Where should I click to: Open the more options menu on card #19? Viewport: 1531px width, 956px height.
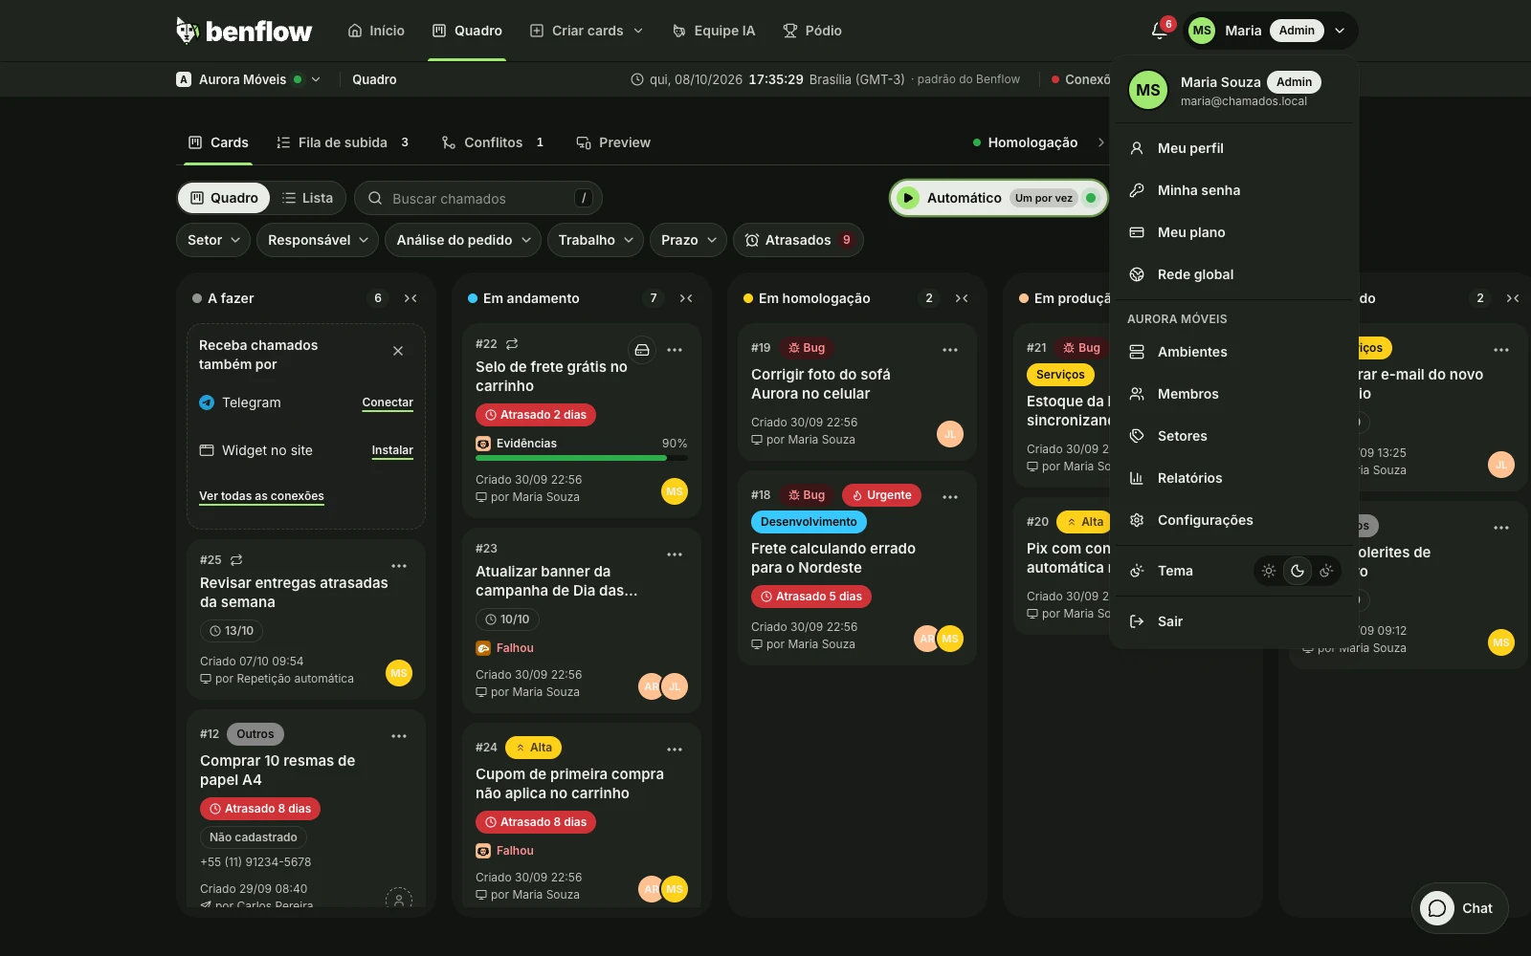(x=950, y=350)
